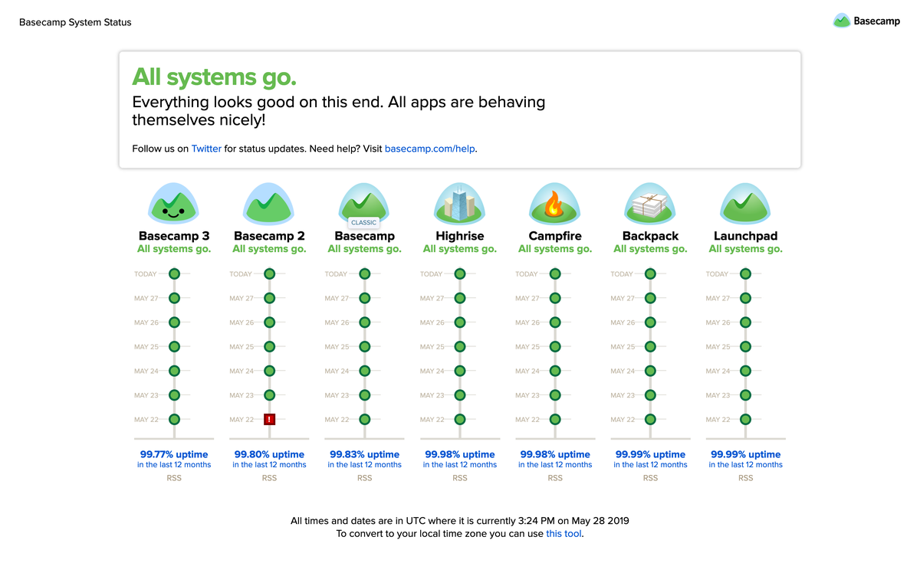Select Campfire May 24 status dot
The height and width of the screenshot is (563, 920).
click(x=555, y=371)
